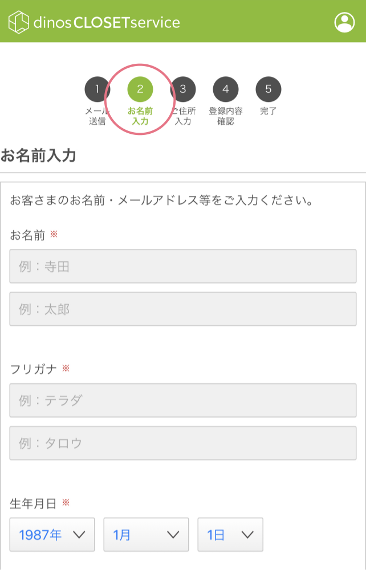Open the account profile icon
The width and height of the screenshot is (366, 570).
pos(344,22)
